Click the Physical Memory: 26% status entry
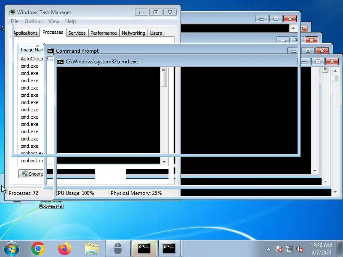Screen dimensions: 343x257 point(136,193)
